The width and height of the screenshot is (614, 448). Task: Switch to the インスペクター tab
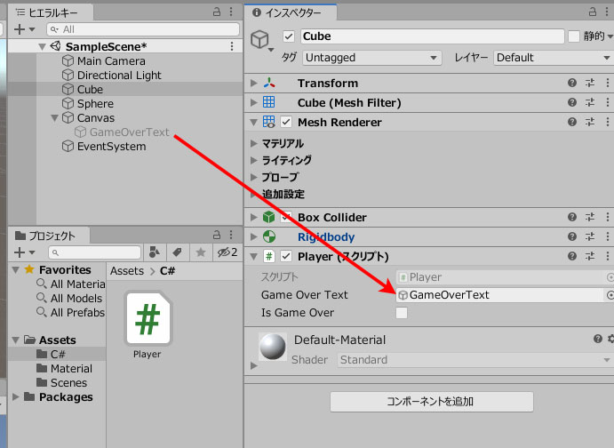[x=291, y=13]
